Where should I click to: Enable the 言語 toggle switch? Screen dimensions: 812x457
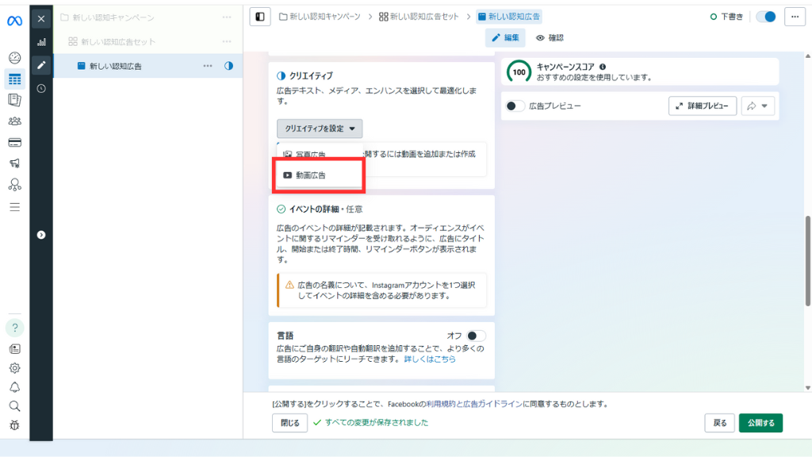click(x=476, y=336)
